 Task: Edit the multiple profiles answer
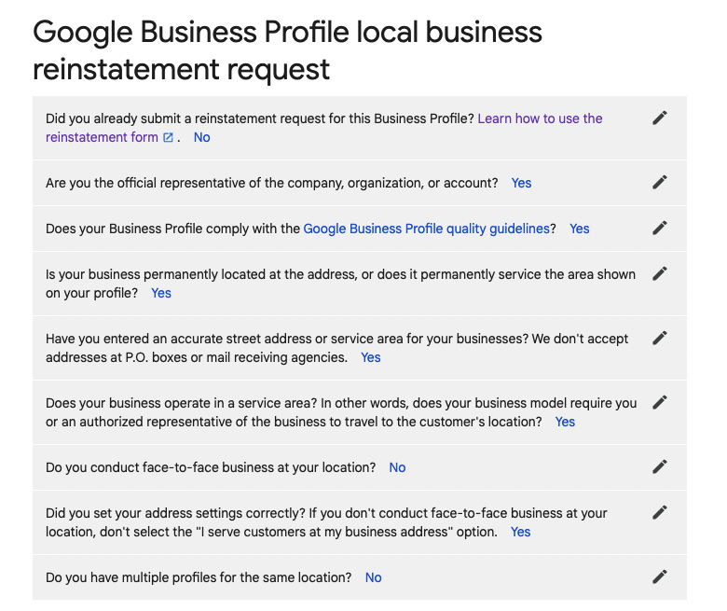click(660, 576)
